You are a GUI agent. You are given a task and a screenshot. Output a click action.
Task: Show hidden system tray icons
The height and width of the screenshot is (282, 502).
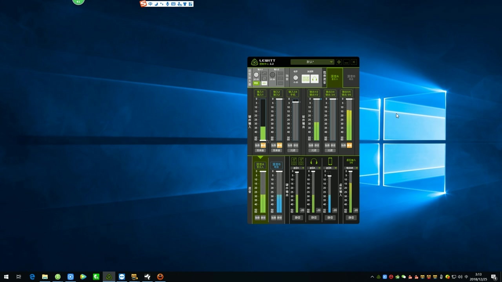point(372,277)
